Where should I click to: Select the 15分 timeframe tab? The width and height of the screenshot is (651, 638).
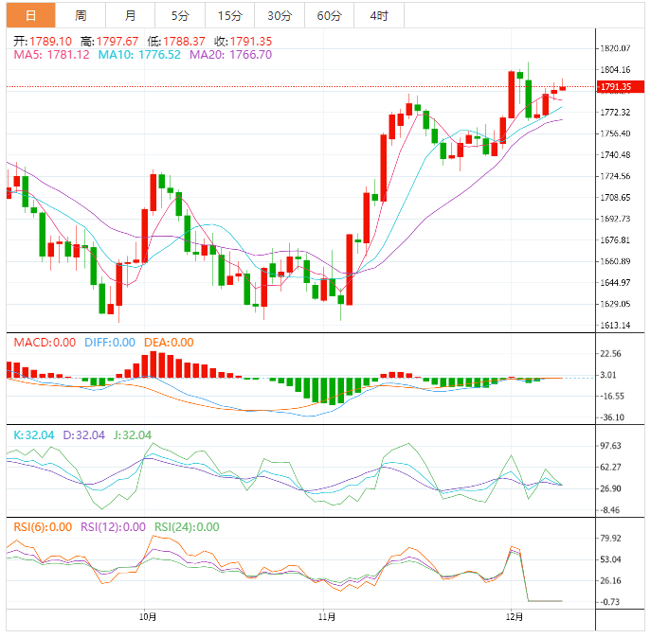click(229, 15)
